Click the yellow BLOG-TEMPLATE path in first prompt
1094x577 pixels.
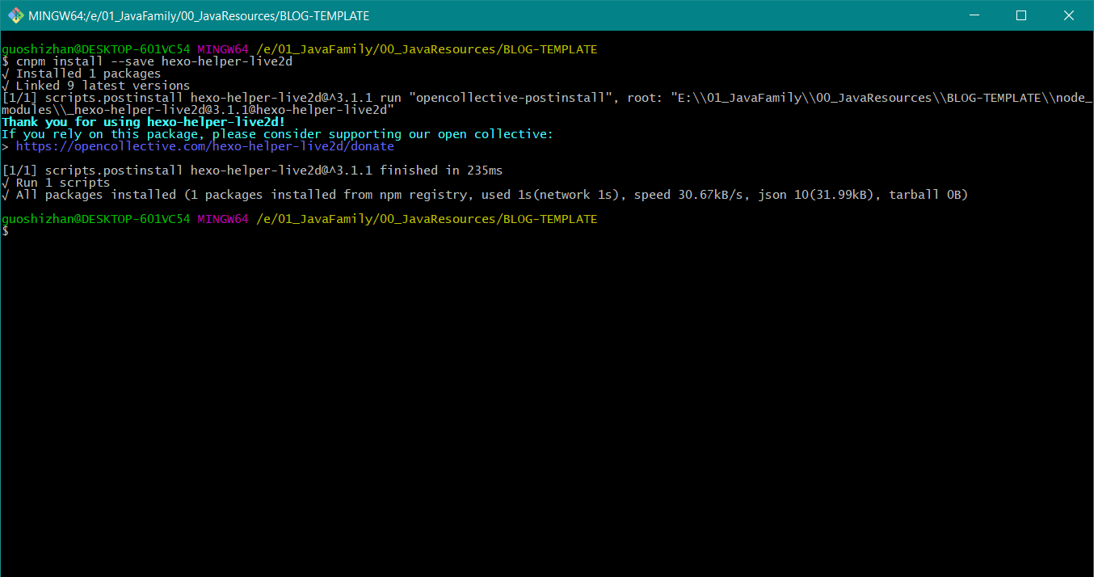click(x=549, y=49)
